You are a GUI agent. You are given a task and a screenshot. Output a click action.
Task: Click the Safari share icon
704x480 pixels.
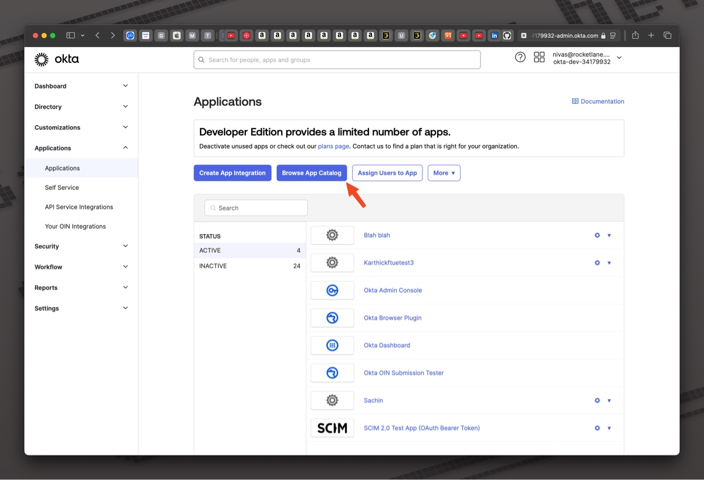coord(635,35)
